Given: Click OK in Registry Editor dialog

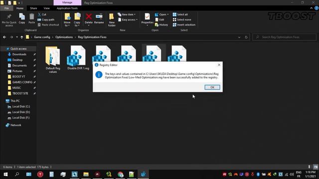Looking at the screenshot, I should click(x=212, y=88).
